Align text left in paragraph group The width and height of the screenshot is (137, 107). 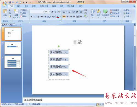pos(64,16)
